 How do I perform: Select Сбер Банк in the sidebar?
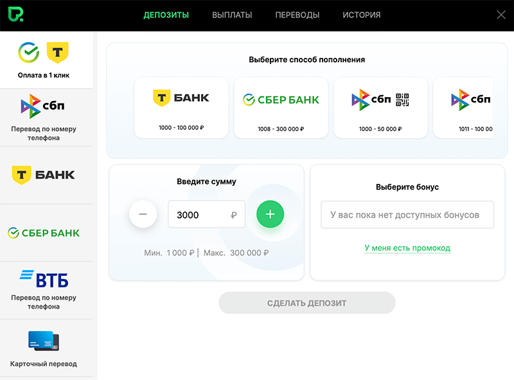46,233
